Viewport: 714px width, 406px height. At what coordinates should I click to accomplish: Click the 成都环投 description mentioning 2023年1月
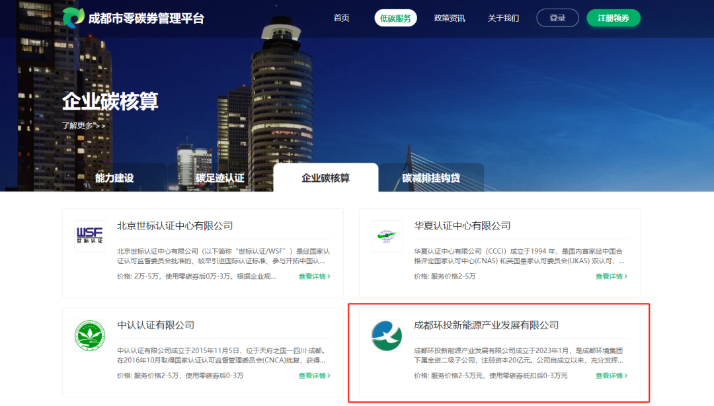(x=519, y=356)
